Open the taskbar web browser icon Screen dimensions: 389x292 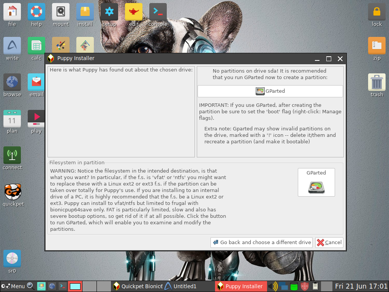tap(52, 286)
